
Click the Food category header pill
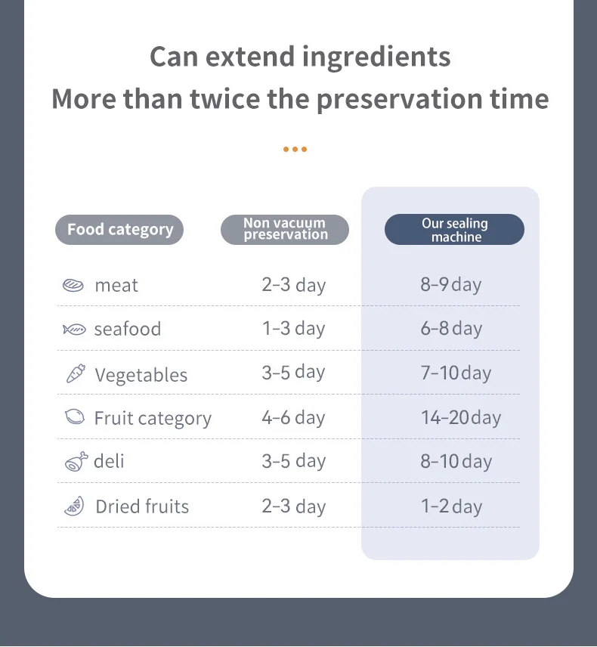[x=119, y=230]
